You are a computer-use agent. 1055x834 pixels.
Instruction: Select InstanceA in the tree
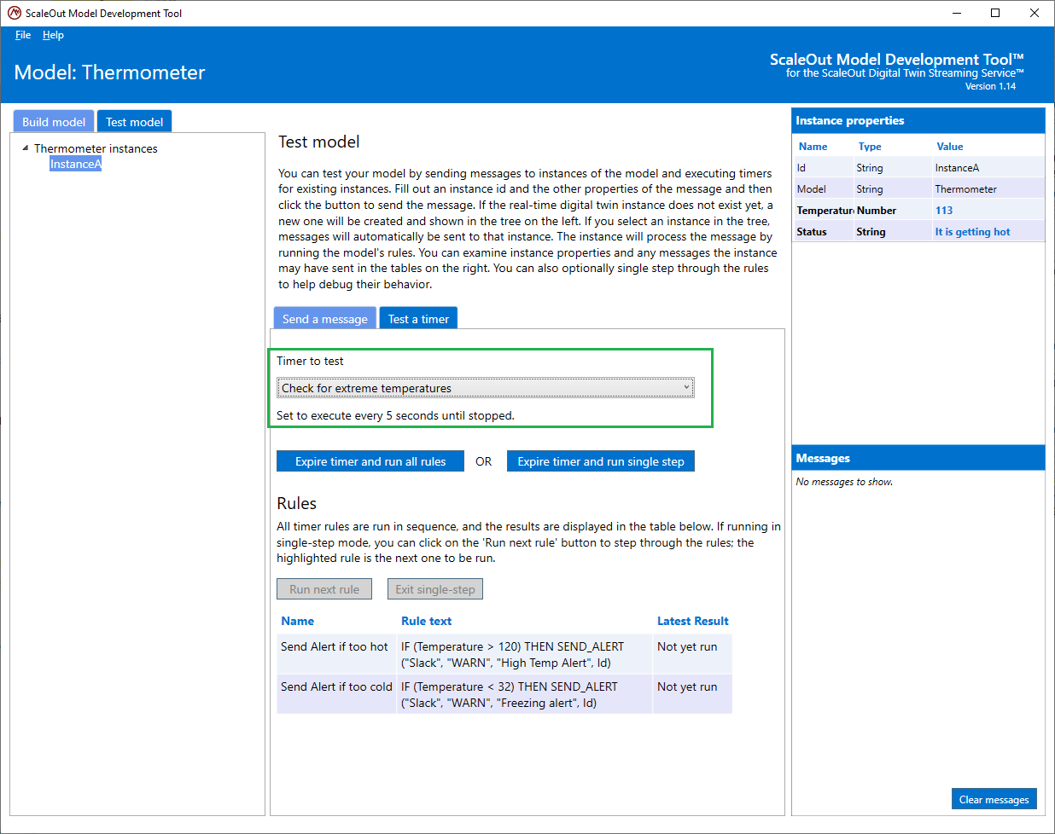(x=75, y=164)
